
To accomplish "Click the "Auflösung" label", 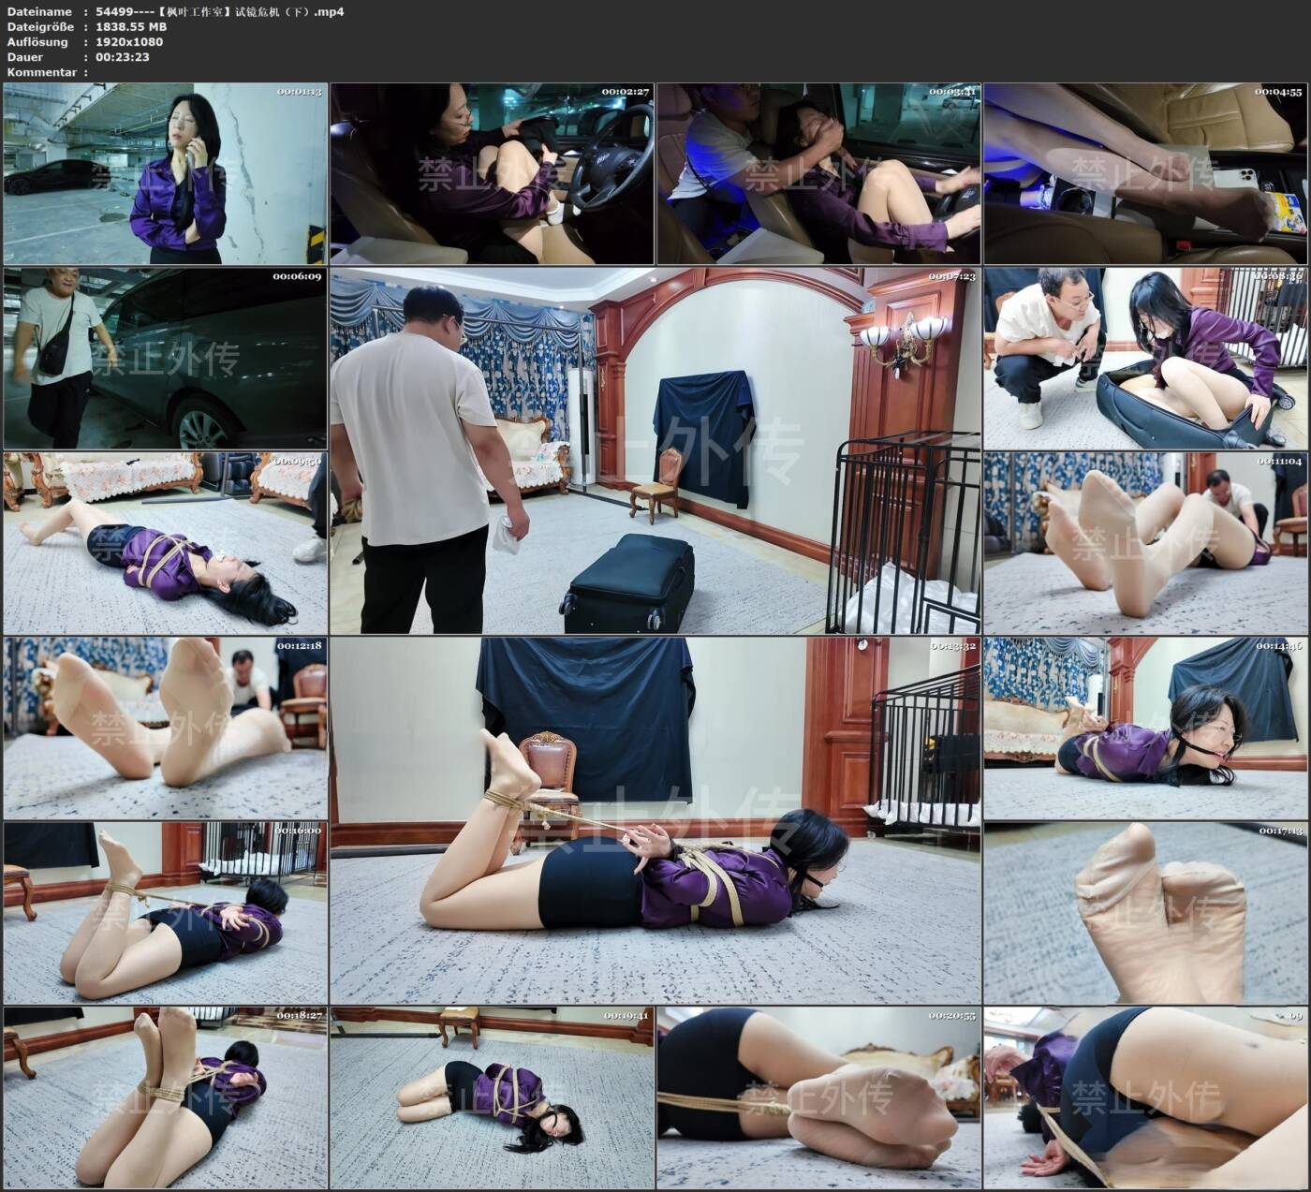I will pyautogui.click(x=37, y=42).
